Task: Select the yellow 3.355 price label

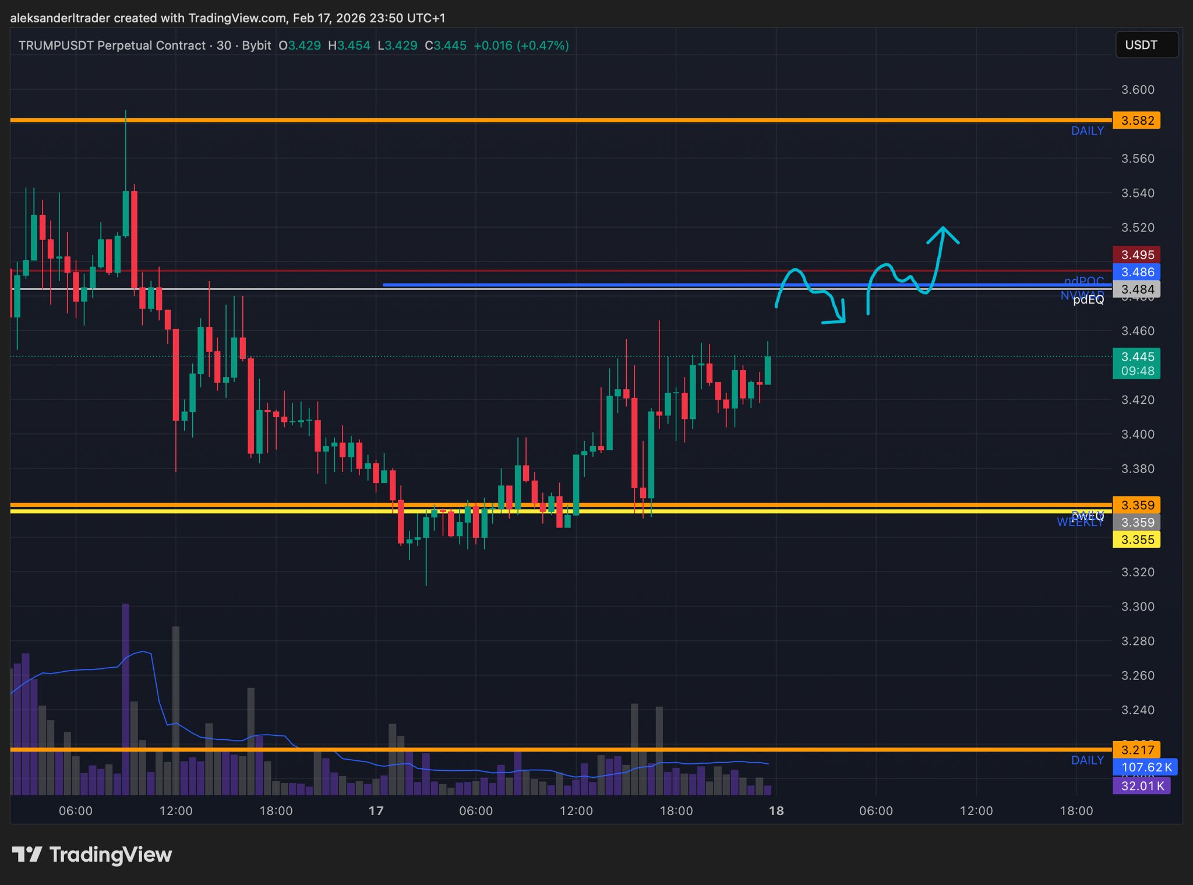Action: click(1136, 540)
